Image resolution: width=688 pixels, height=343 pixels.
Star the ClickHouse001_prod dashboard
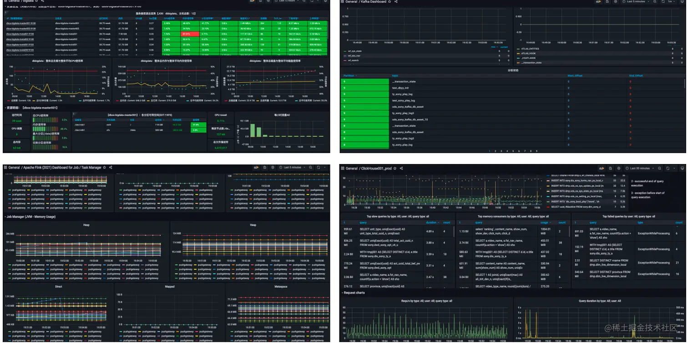tap(395, 169)
